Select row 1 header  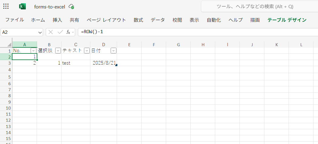[6, 51]
